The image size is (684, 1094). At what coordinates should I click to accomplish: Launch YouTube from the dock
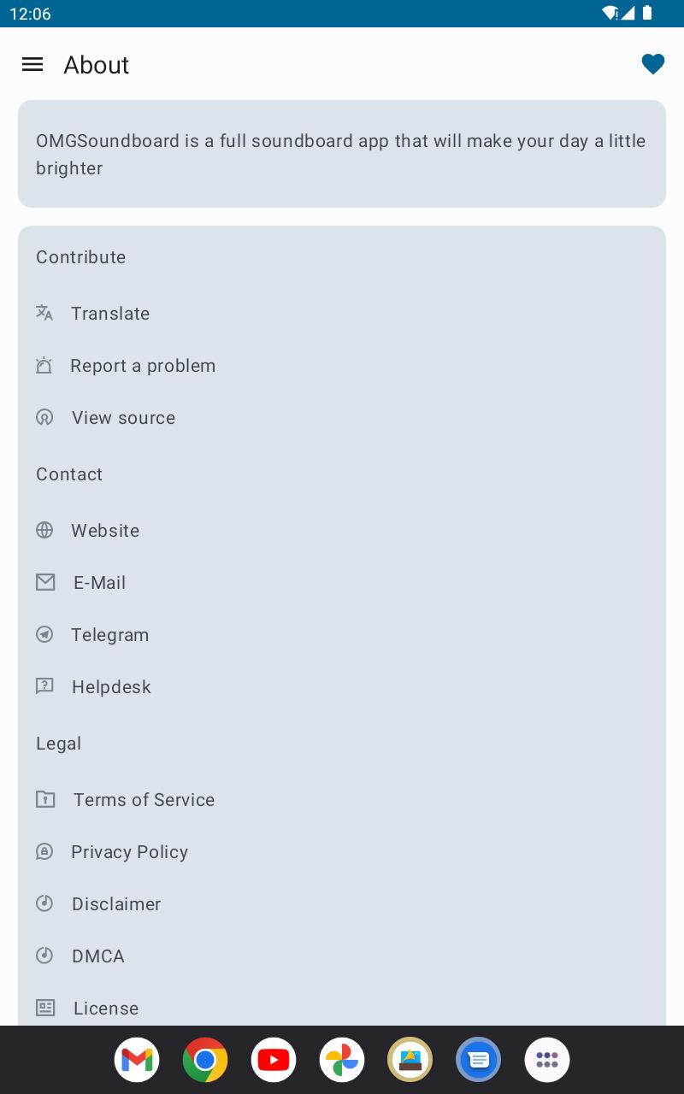[274, 1060]
